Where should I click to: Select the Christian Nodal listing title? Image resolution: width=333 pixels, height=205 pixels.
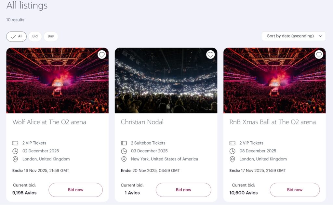pyautogui.click(x=142, y=122)
